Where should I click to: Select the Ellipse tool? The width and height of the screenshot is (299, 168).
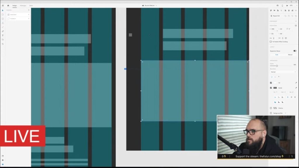coord(3,19)
